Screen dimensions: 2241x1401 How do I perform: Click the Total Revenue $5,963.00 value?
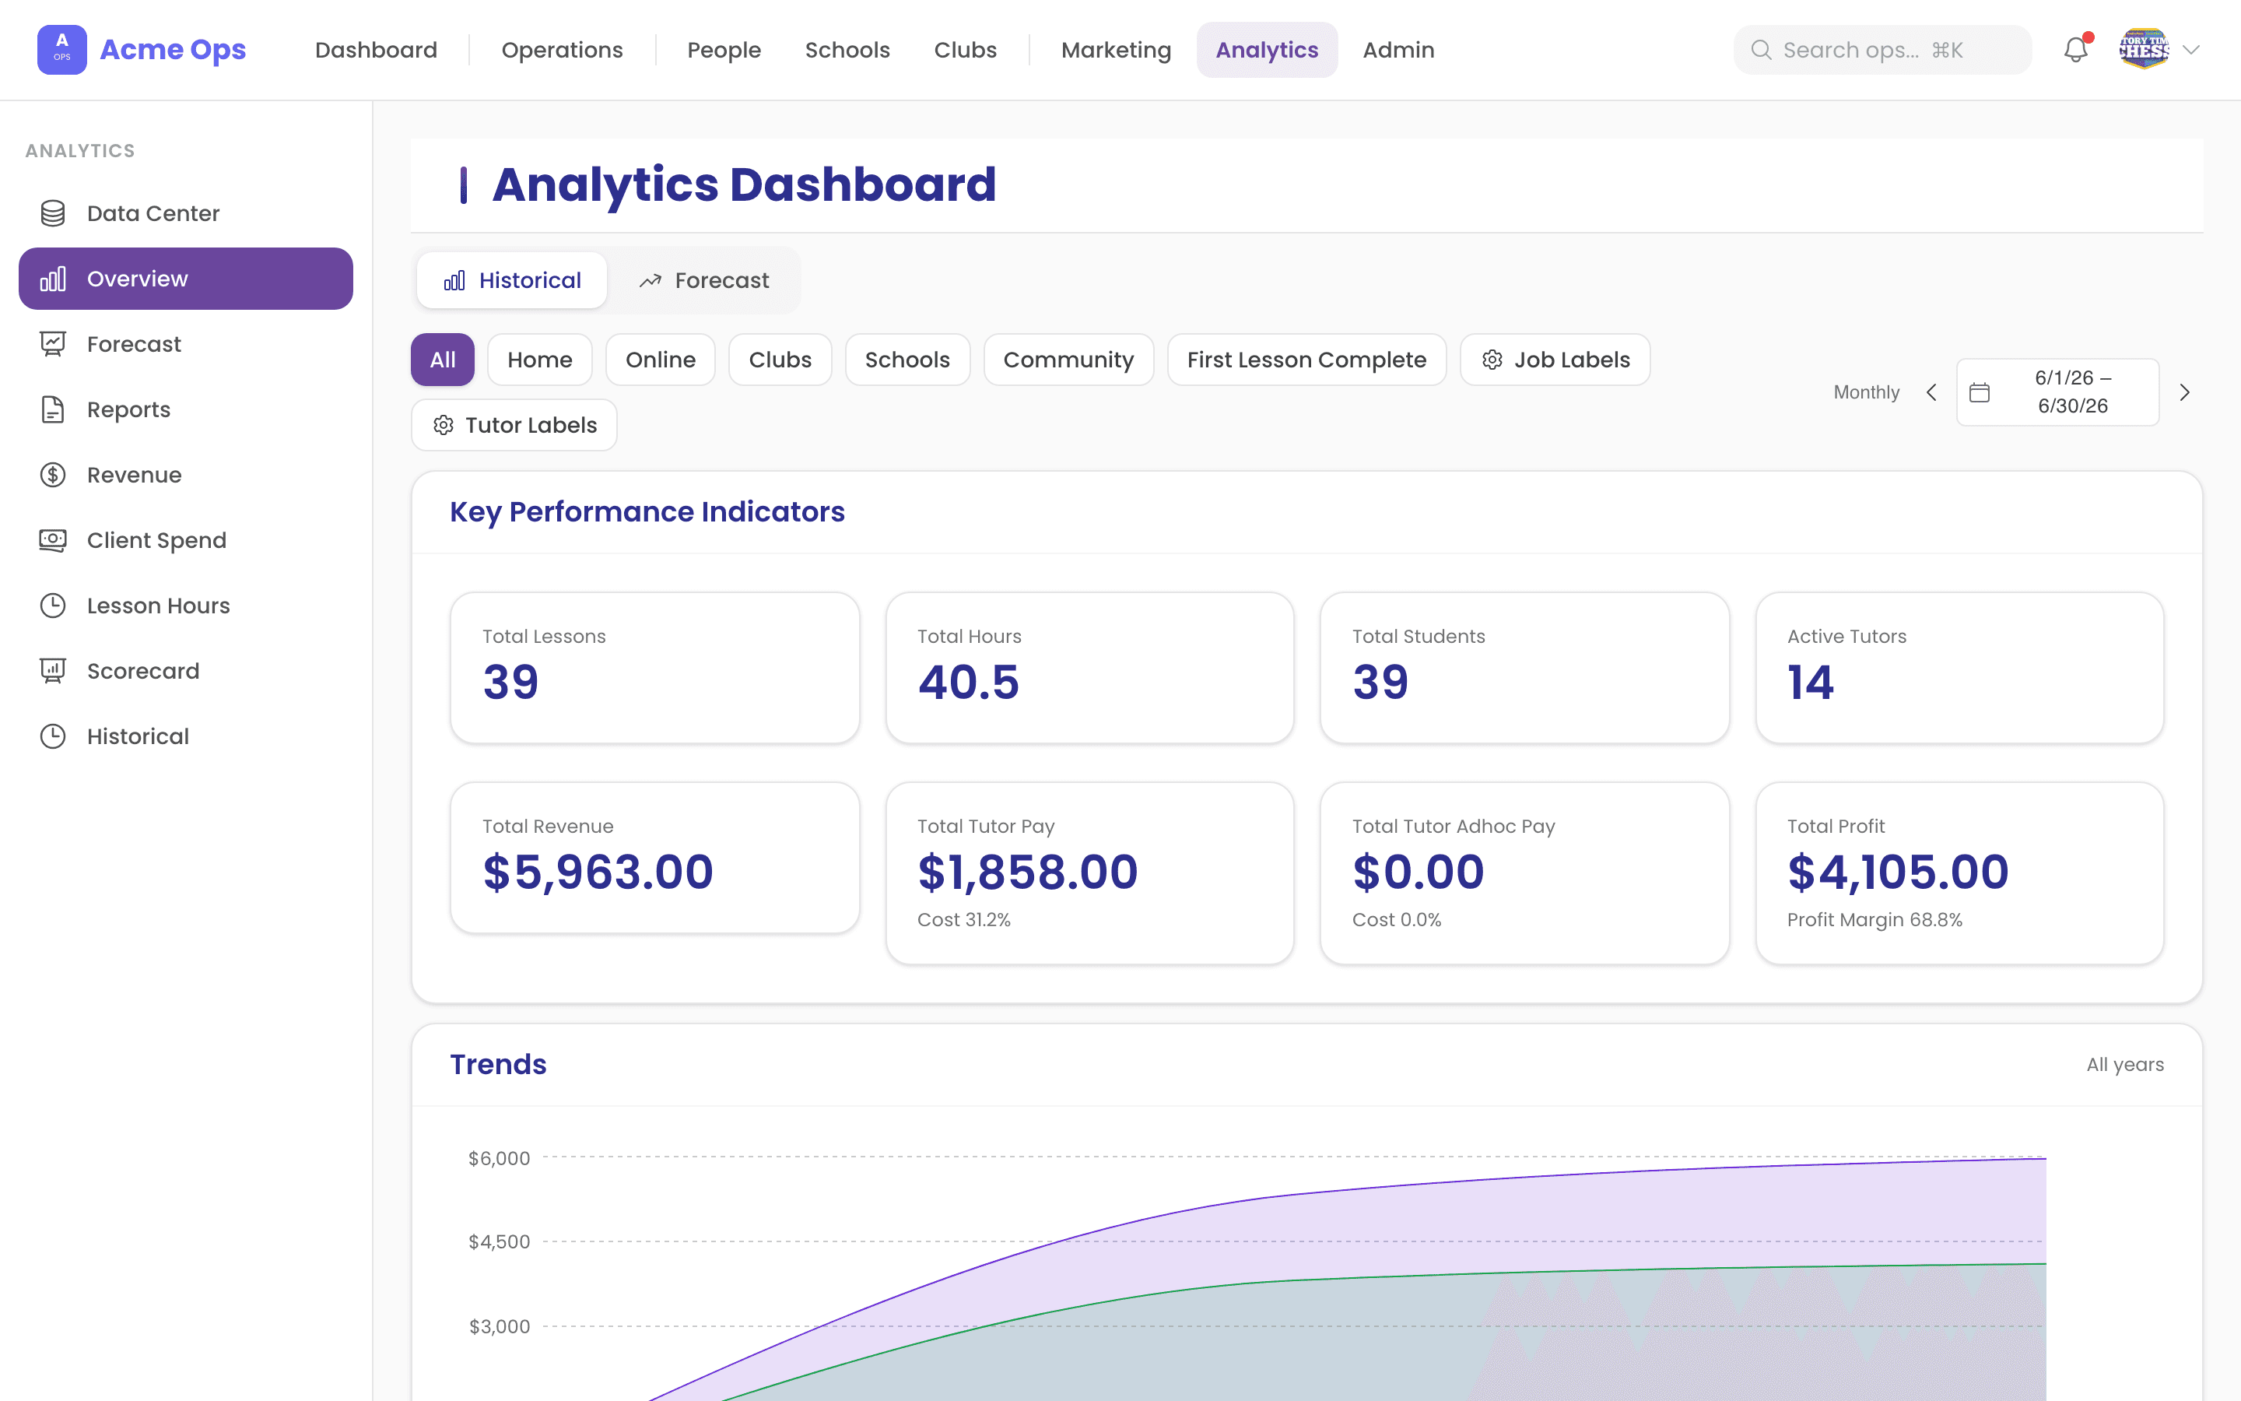[598, 872]
